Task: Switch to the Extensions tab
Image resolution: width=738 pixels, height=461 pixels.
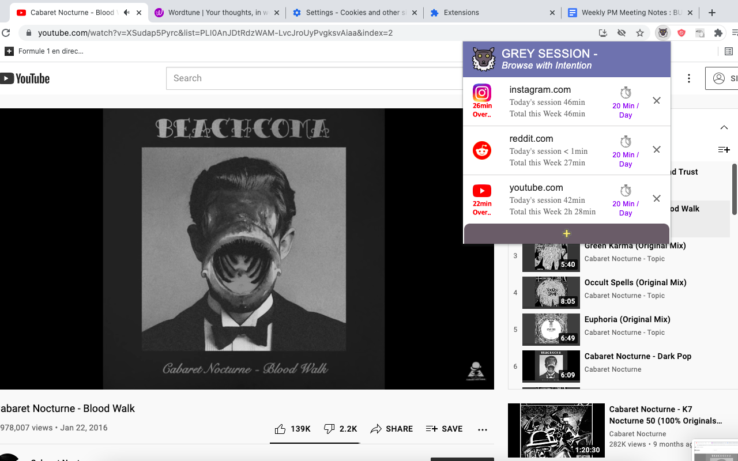Action: click(492, 13)
